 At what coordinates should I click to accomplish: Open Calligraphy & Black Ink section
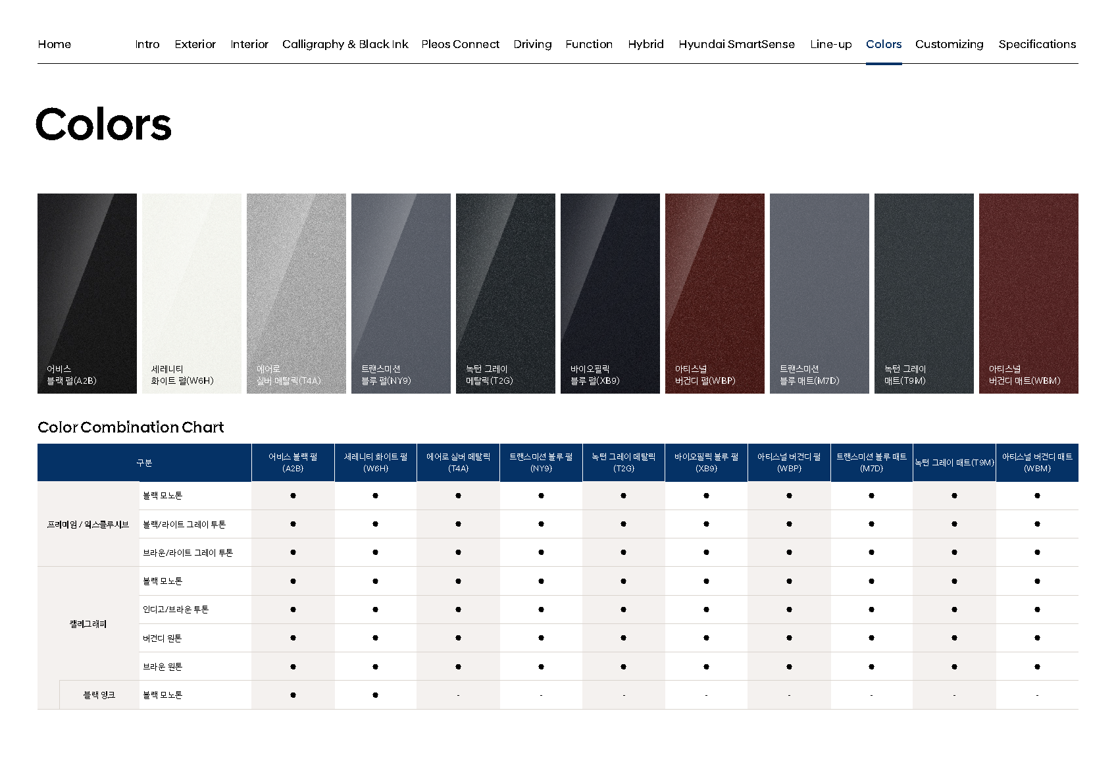(x=345, y=44)
